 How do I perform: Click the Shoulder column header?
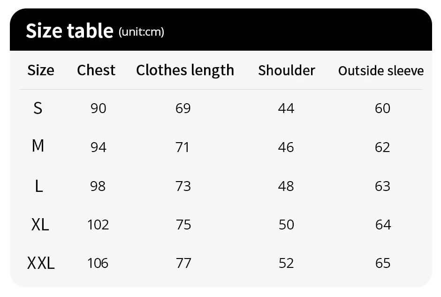[287, 70]
